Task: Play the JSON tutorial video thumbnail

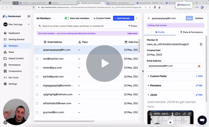Action: [x=170, y=122]
